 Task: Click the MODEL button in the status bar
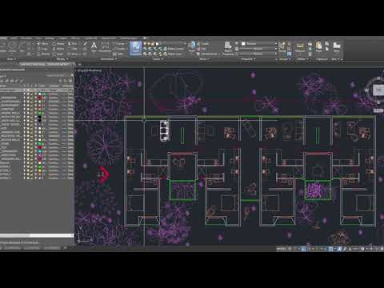[x=281, y=249]
